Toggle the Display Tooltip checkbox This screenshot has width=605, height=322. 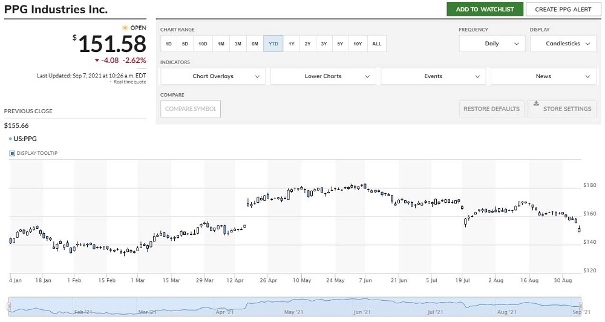(x=12, y=153)
